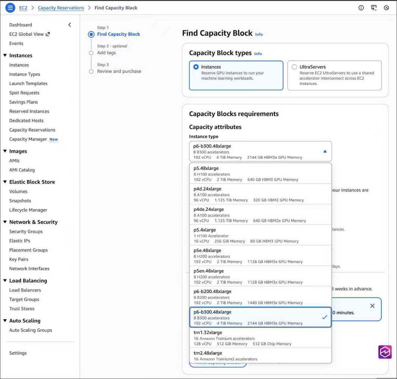Viewport: 397px width, 379px height.
Task: Go to Step 3 Review and purchase
Action: pyautogui.click(x=119, y=71)
